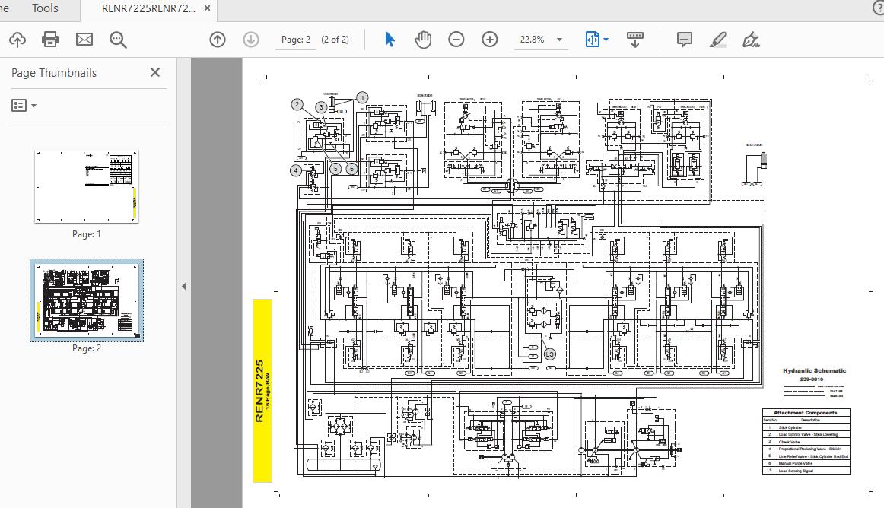Image resolution: width=884 pixels, height=508 pixels.
Task: Click the fit page icon
Action: [x=593, y=40]
